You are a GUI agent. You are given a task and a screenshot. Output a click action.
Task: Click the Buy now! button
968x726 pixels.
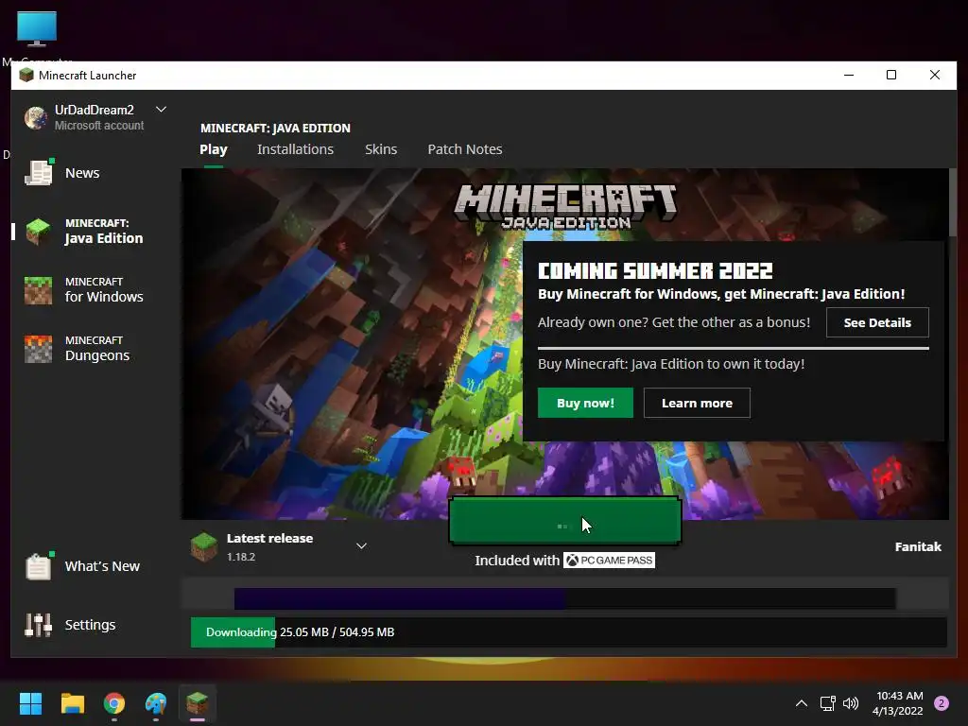(585, 403)
